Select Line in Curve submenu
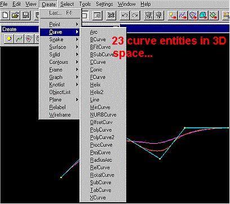This screenshot has width=230, height=204. click(x=103, y=100)
